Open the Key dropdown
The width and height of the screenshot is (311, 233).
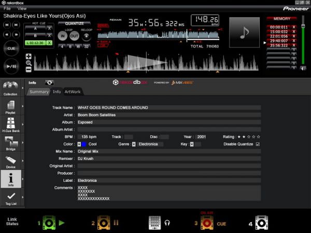(x=192, y=144)
